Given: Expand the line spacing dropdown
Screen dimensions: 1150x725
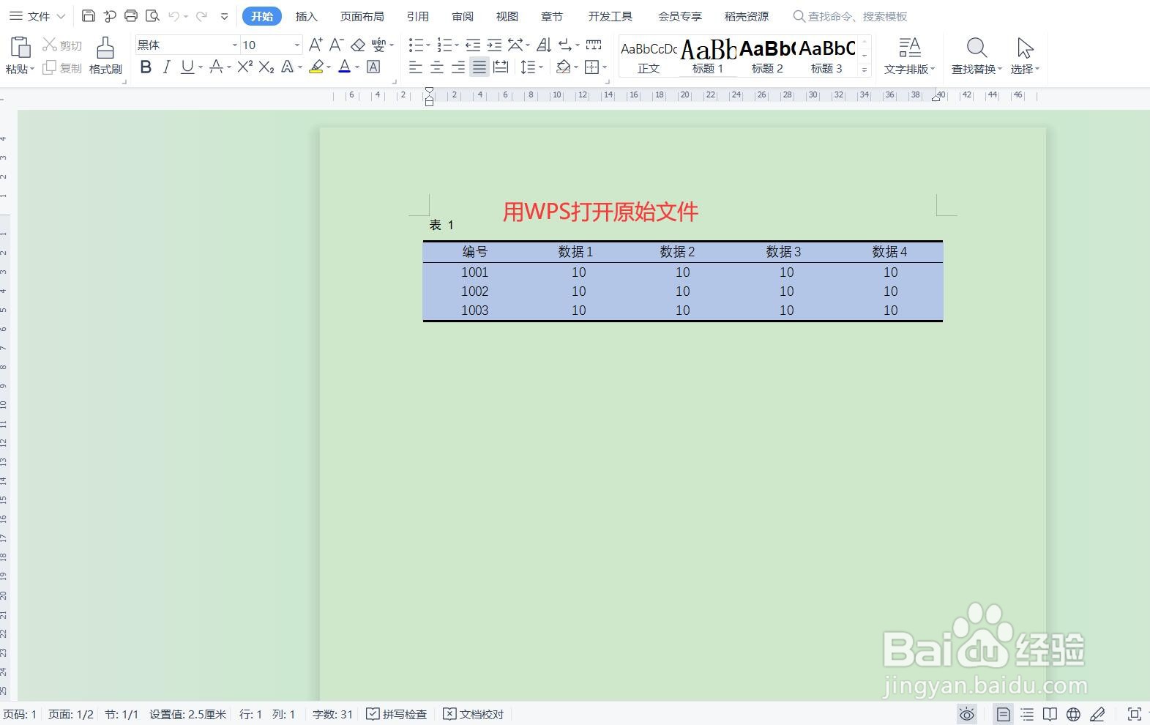Looking at the screenshot, I should [541, 67].
